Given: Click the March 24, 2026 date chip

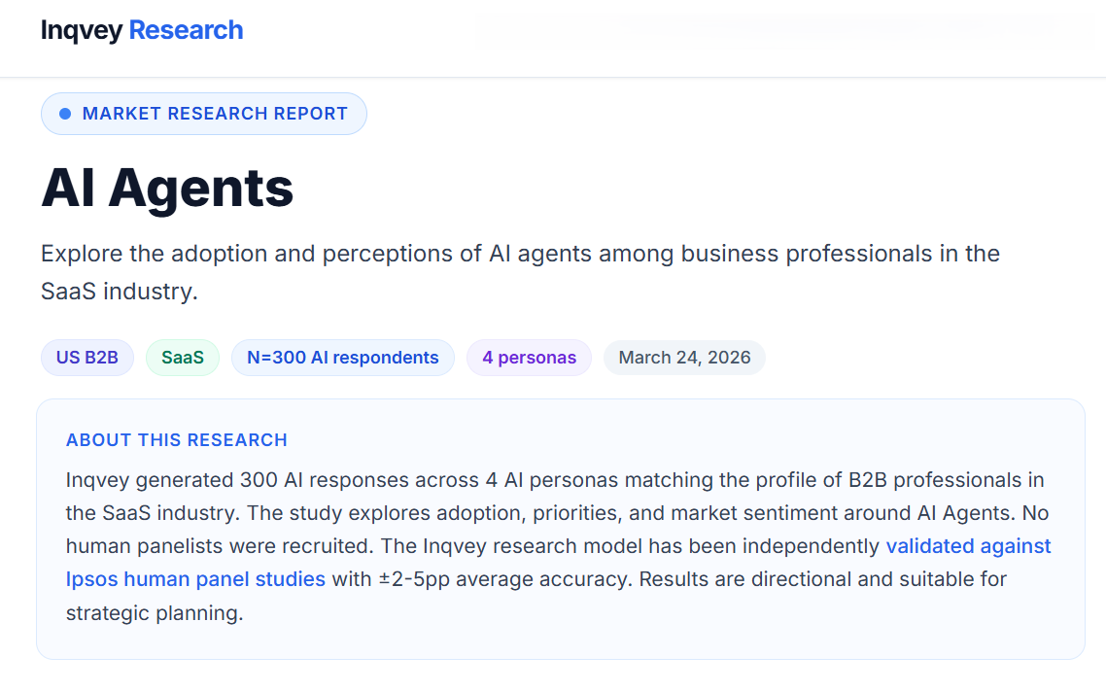Looking at the screenshot, I should (x=684, y=358).
